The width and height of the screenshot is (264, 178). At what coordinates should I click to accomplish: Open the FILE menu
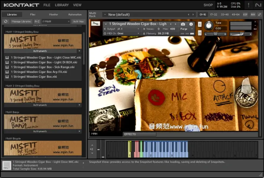pyautogui.click(x=47, y=5)
